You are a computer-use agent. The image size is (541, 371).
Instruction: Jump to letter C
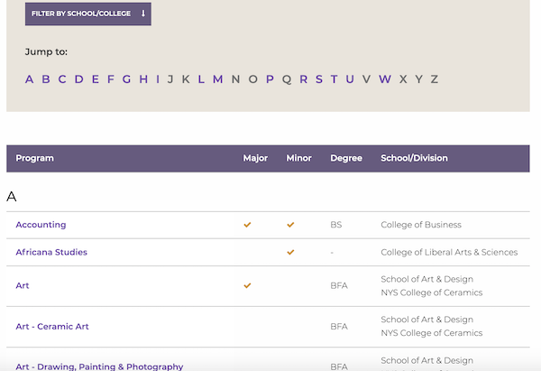click(x=62, y=79)
